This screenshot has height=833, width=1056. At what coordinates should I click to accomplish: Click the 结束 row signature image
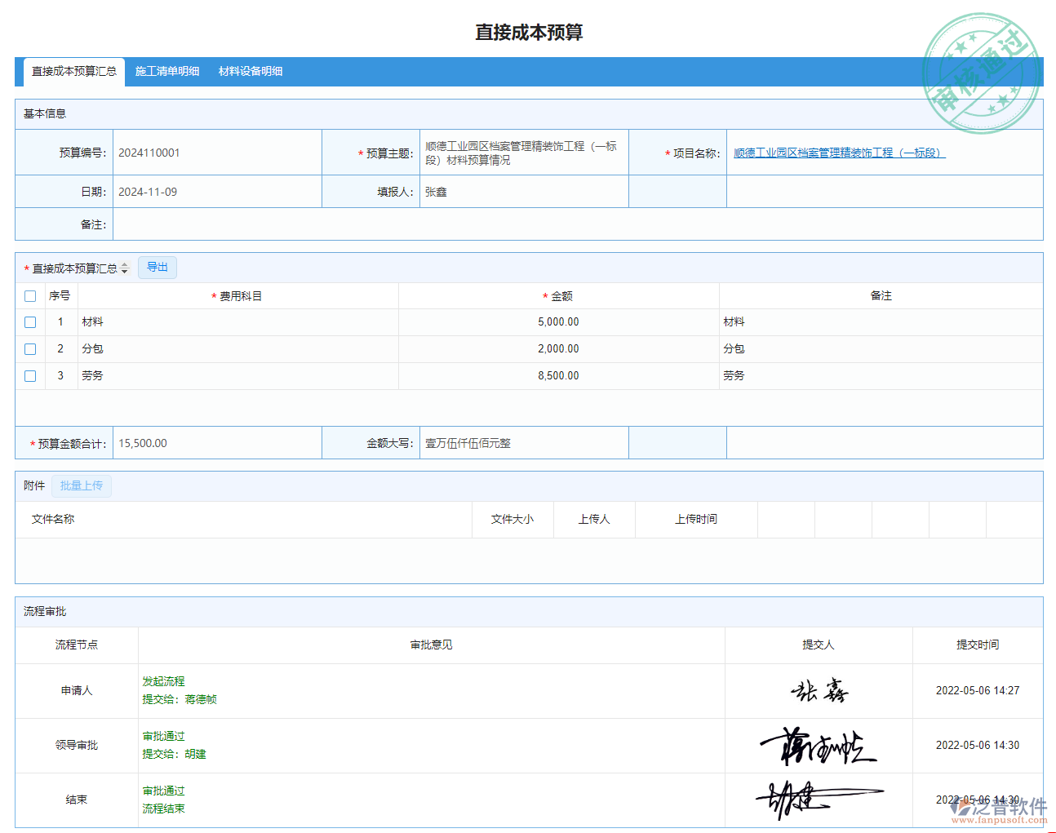(819, 800)
